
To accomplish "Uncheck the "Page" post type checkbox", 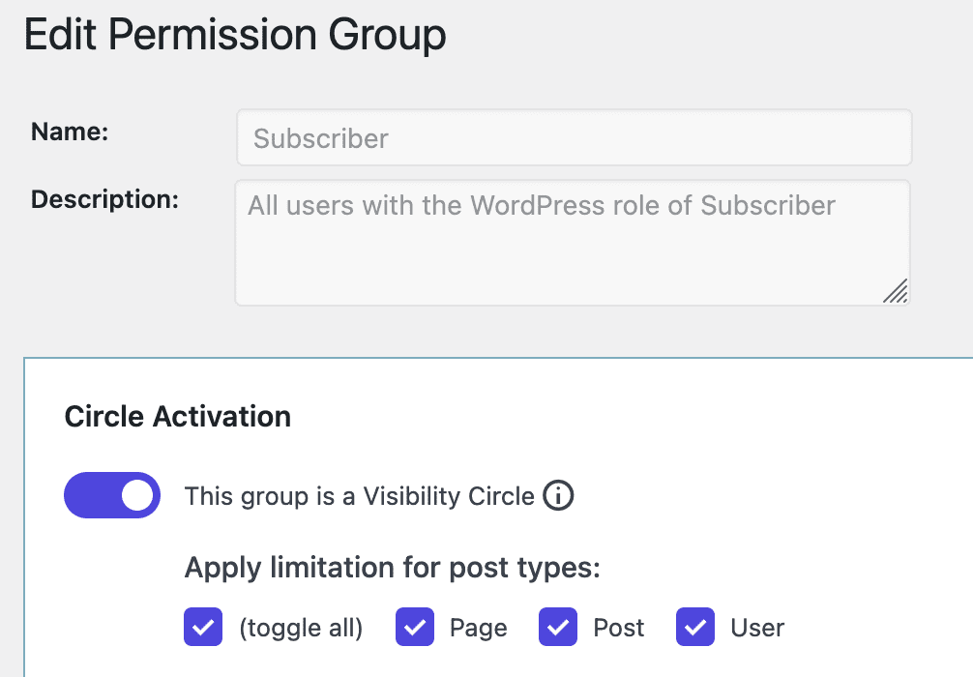I will 414,627.
